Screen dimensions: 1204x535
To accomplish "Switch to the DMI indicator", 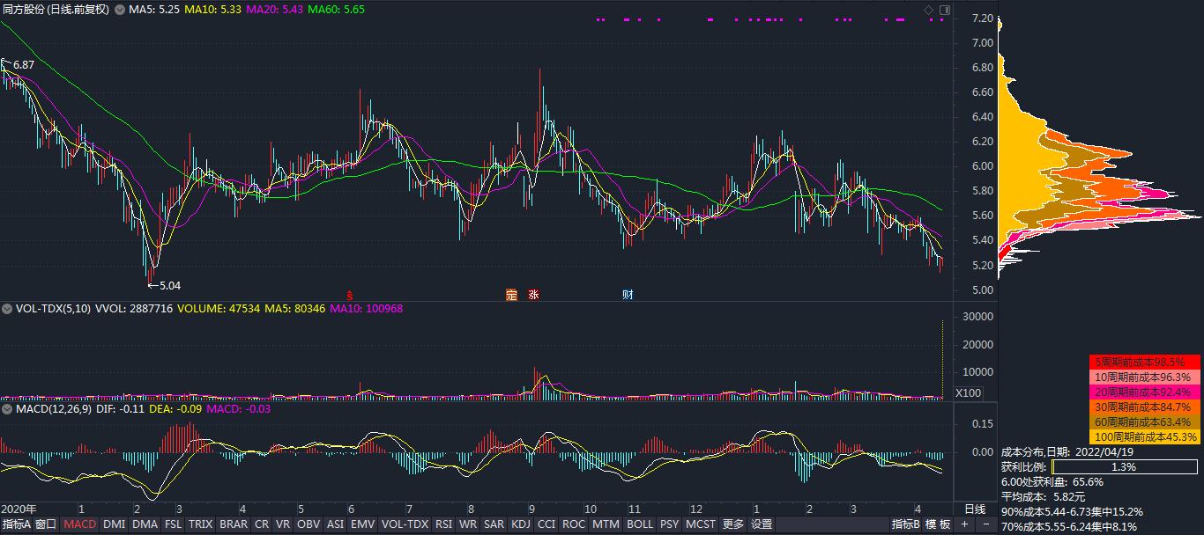I will click(114, 524).
